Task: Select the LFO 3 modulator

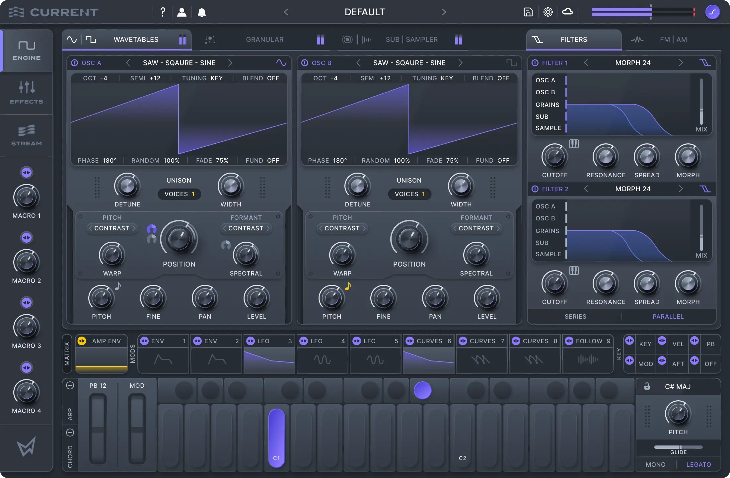Action: 269,354
